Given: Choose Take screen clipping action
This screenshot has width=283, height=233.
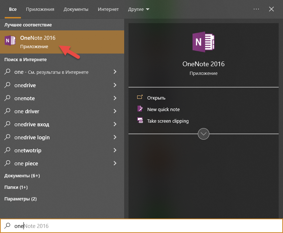Looking at the screenshot, I should (x=168, y=121).
